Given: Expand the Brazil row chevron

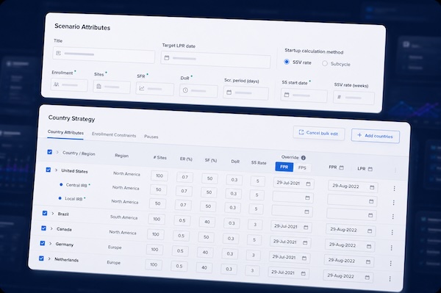Looking at the screenshot, I should coord(53,213).
